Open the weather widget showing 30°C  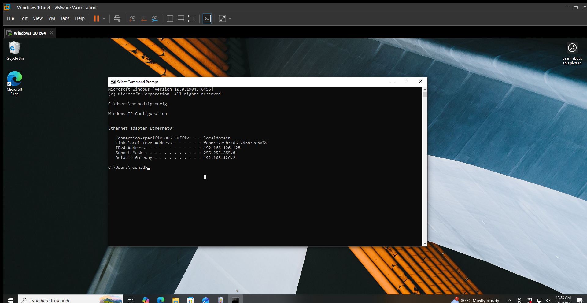coord(475,300)
